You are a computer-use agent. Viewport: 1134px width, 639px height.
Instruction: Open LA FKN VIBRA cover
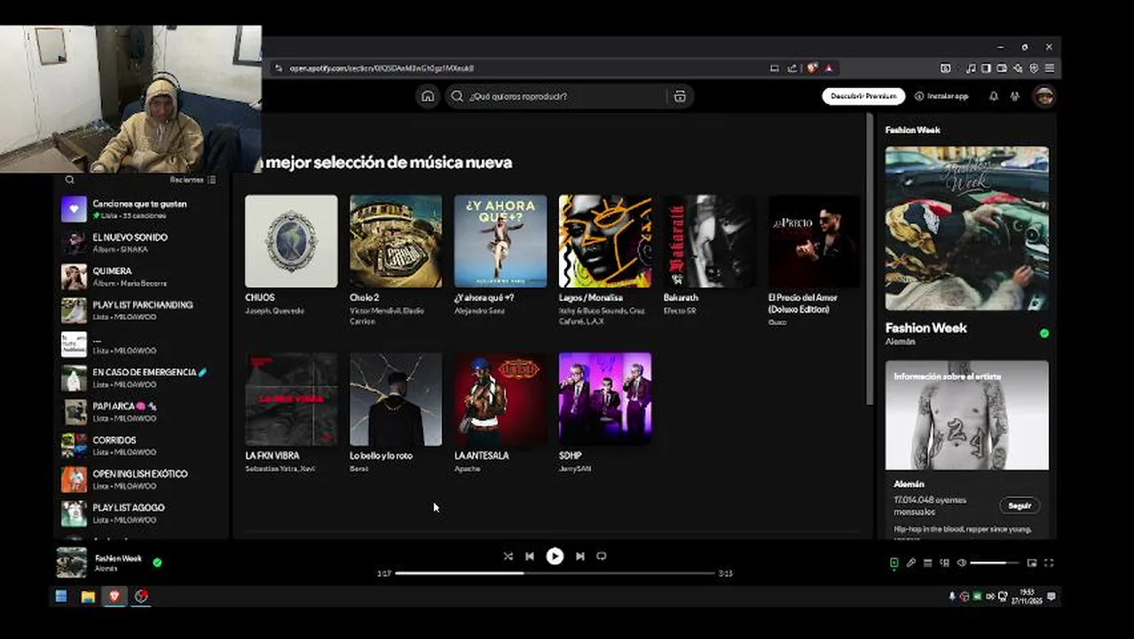291,399
